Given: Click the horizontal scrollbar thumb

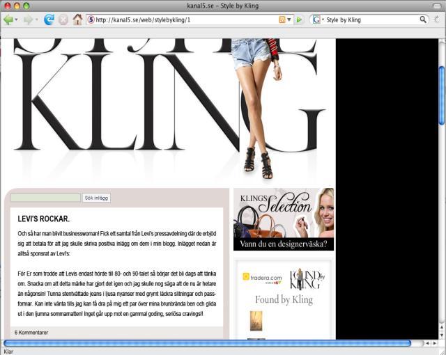Looking at the screenshot, I should point(208,343).
